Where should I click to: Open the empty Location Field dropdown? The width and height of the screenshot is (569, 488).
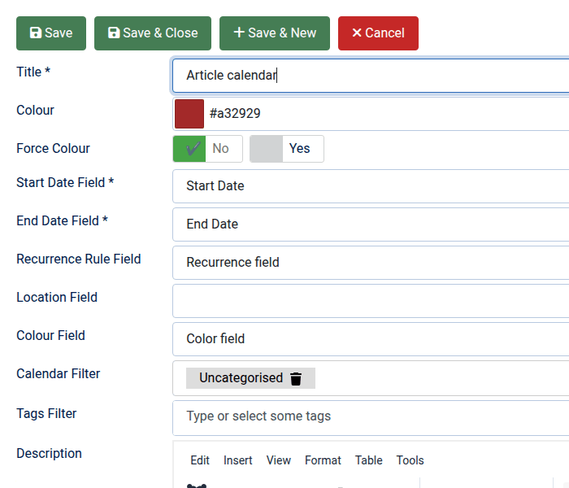tap(371, 301)
